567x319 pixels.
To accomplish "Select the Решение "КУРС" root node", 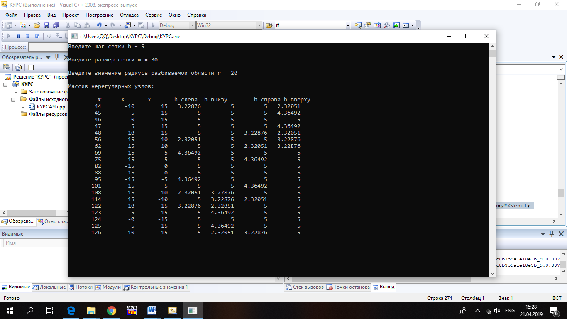I will click(36, 77).
